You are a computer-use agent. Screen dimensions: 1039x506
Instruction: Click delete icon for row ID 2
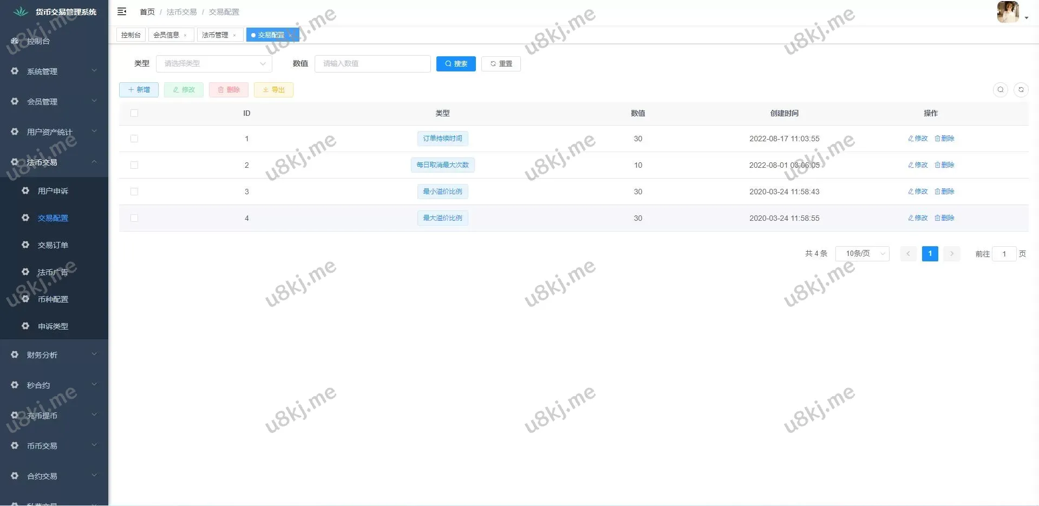[944, 165]
